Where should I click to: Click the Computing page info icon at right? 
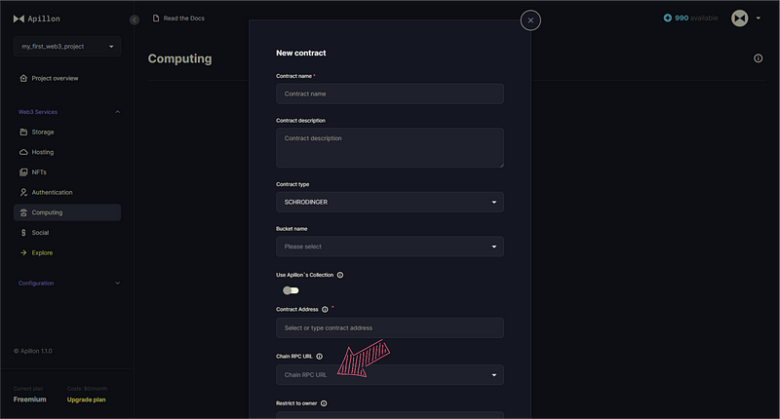click(759, 58)
